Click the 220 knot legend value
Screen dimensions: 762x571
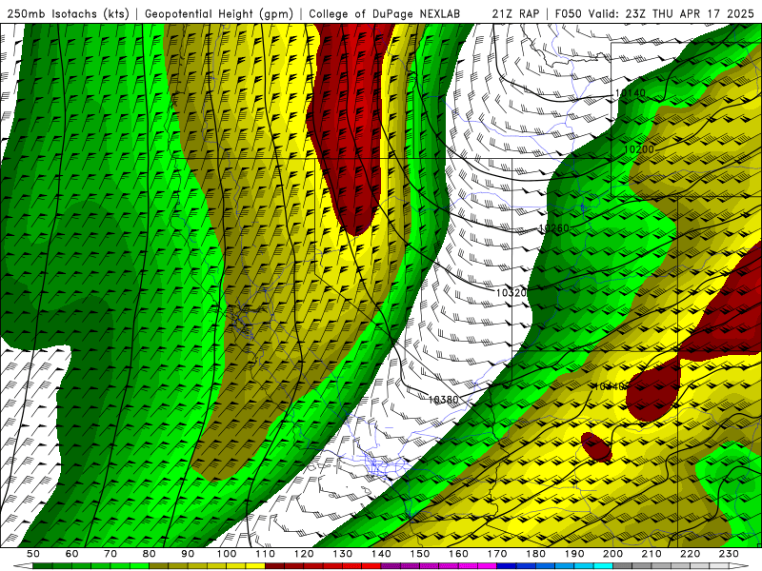pyautogui.click(x=690, y=554)
